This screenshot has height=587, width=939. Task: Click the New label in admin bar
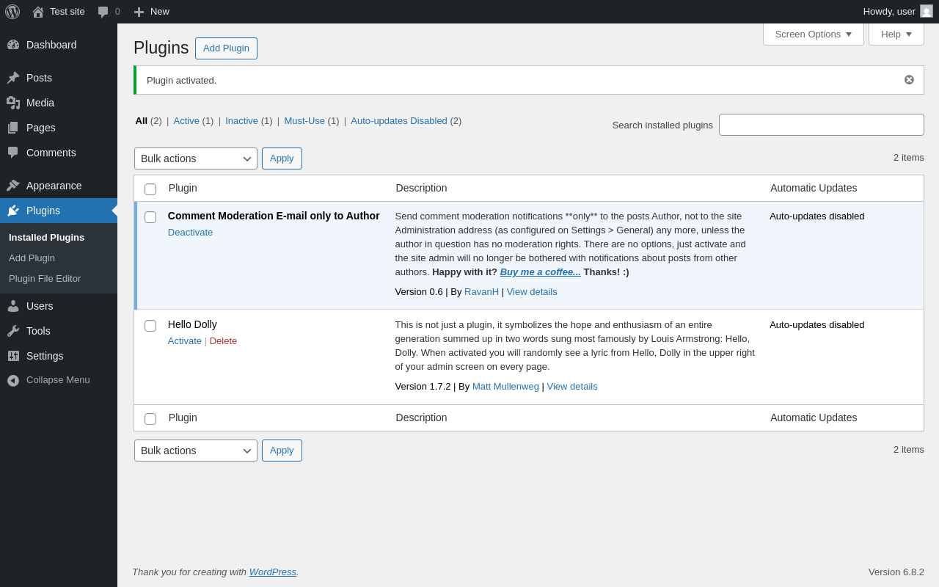coord(160,12)
